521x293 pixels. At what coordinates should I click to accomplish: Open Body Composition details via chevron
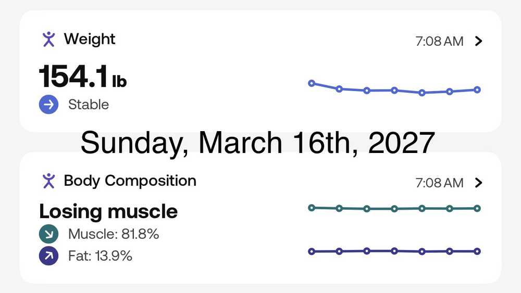click(479, 183)
